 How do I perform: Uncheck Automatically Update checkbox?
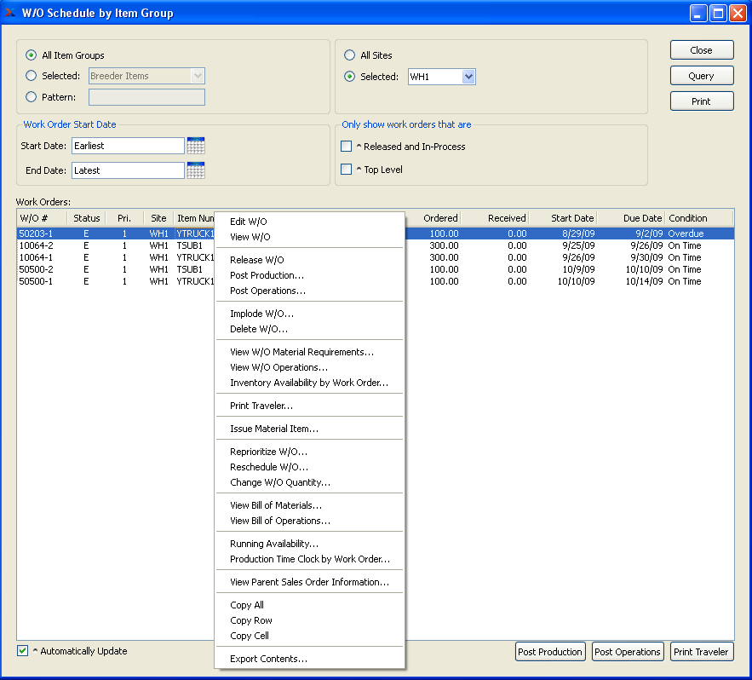(x=23, y=651)
